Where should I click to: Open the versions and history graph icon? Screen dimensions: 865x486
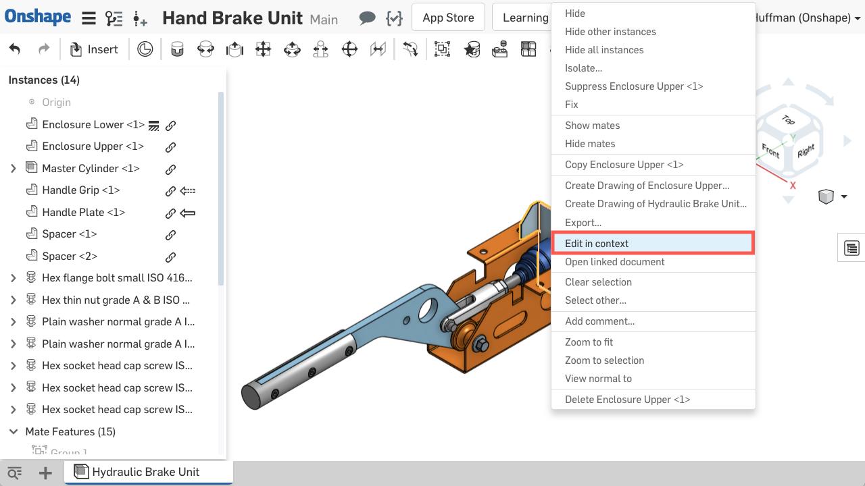[114, 18]
